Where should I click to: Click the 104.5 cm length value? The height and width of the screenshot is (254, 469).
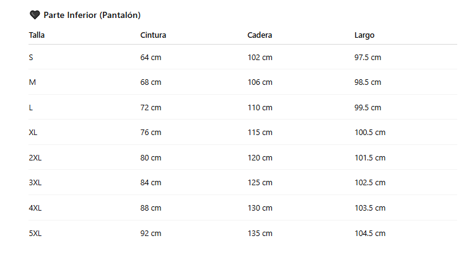tap(370, 234)
